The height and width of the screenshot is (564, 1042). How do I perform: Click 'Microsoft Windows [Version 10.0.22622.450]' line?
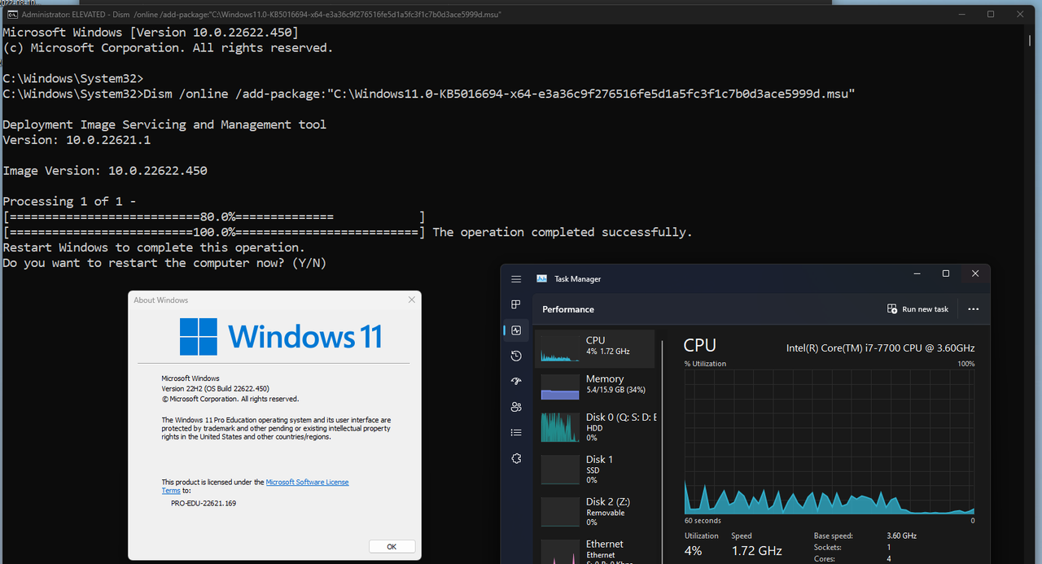(x=151, y=33)
